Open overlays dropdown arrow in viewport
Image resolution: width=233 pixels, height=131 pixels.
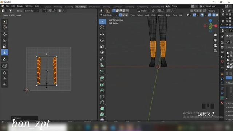[x=205, y=15]
